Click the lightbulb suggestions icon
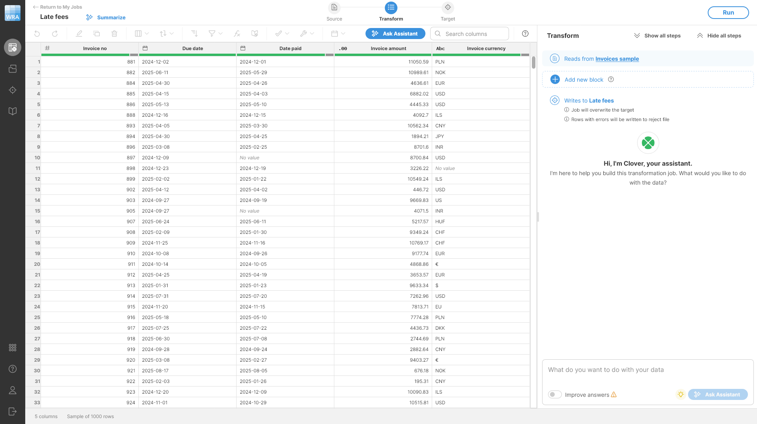The height and width of the screenshot is (424, 757). 681,394
